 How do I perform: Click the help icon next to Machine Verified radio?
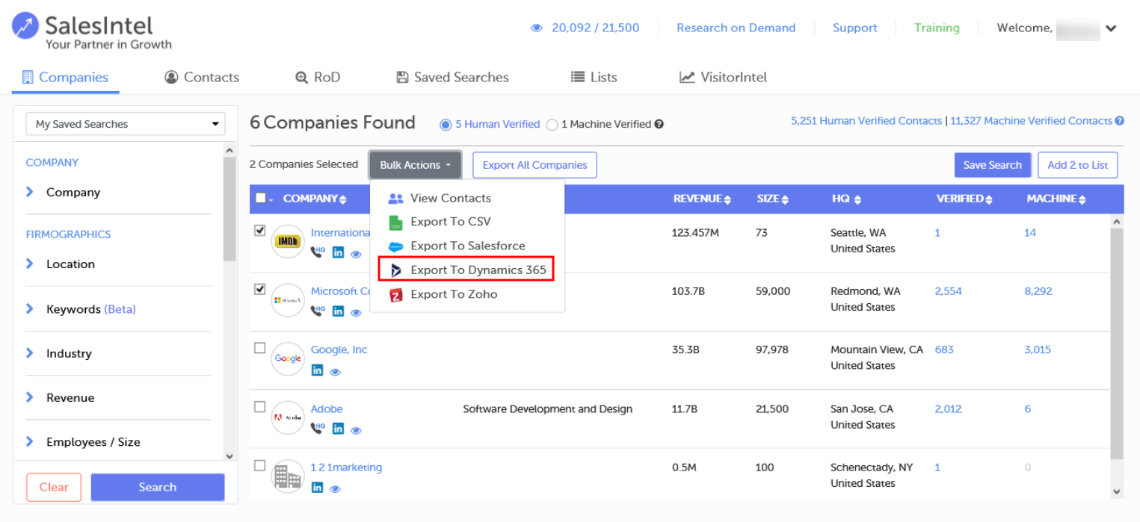(659, 125)
